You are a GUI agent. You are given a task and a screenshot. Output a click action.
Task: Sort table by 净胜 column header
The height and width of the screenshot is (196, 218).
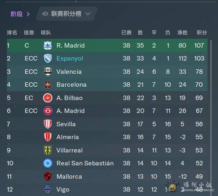pos(183,33)
